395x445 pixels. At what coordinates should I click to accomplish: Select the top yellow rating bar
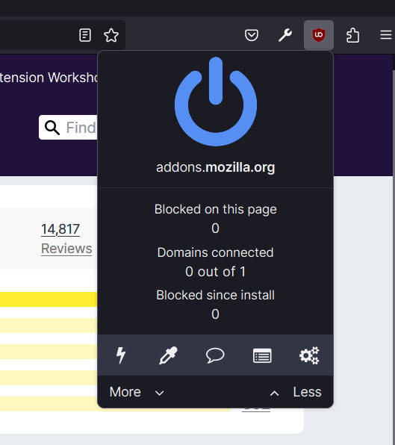coord(49,299)
